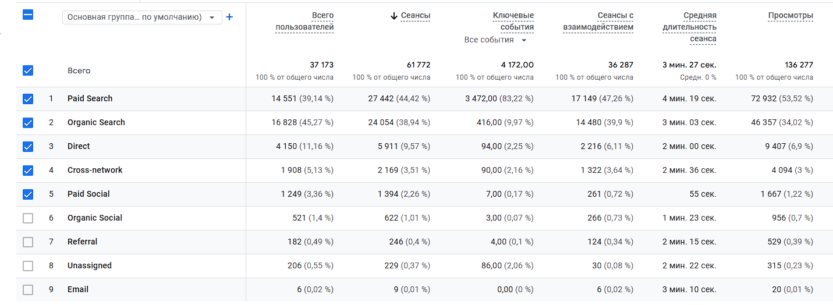Sort by Ключевые события column header
Image resolution: width=833 pixels, height=305 pixels.
click(x=512, y=22)
